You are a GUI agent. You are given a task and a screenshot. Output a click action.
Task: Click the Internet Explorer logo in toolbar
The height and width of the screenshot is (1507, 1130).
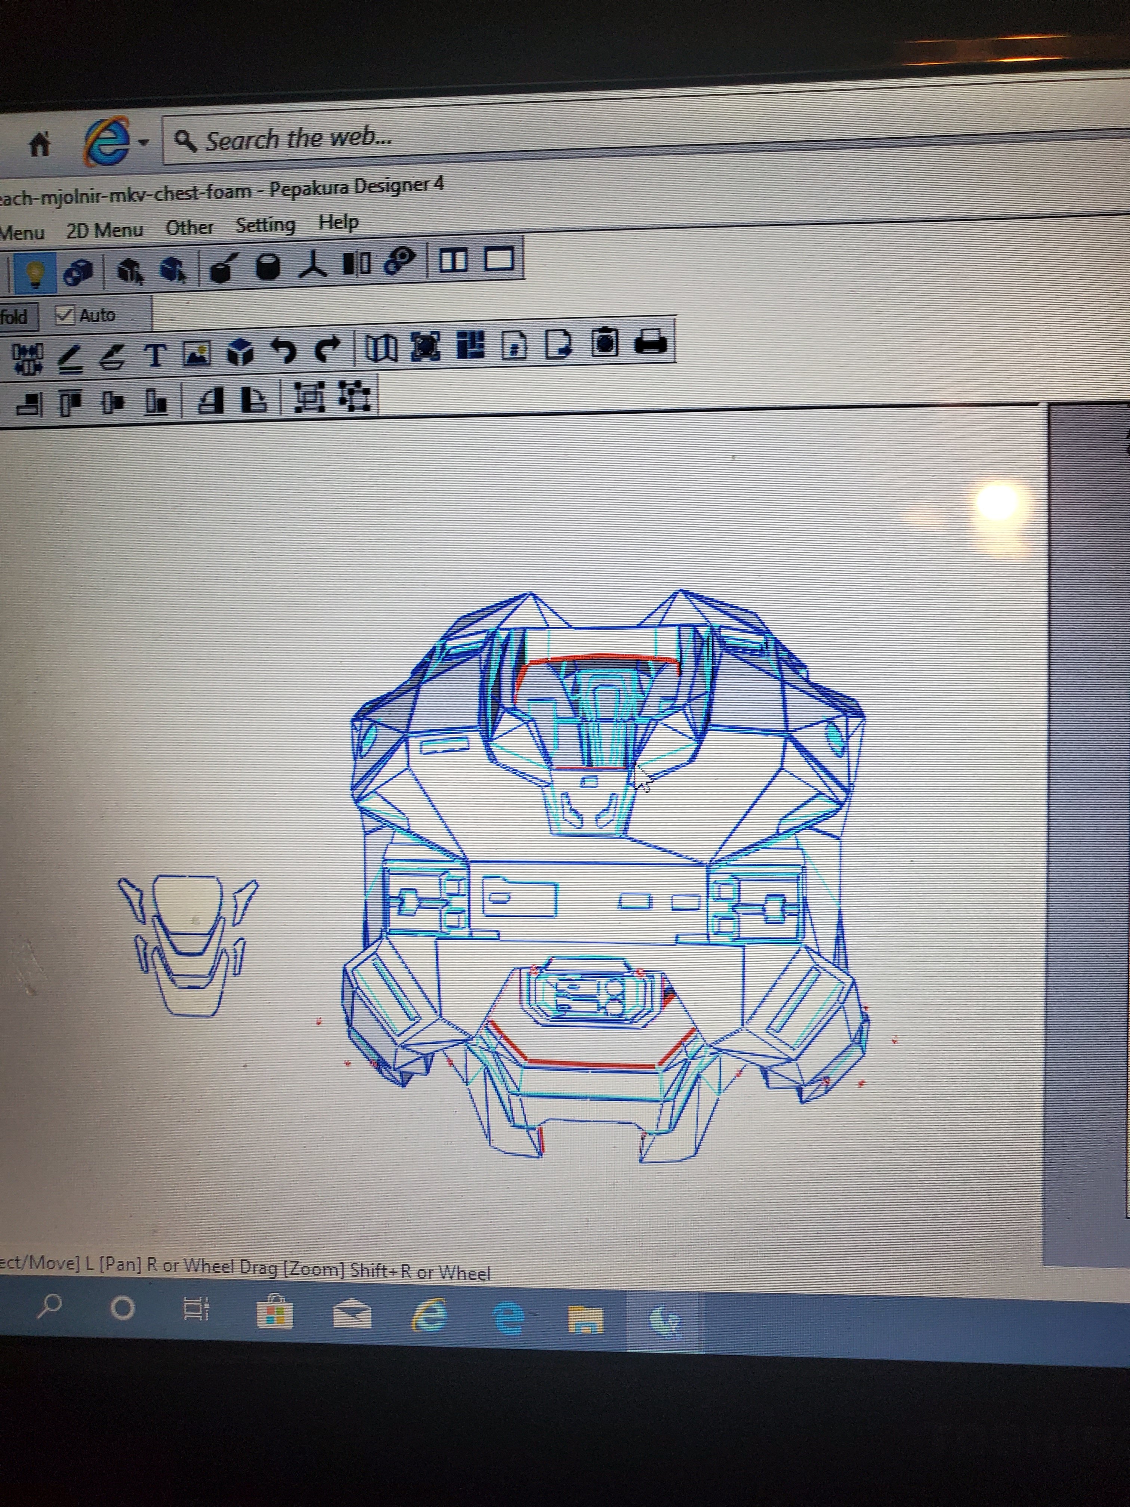tap(107, 141)
